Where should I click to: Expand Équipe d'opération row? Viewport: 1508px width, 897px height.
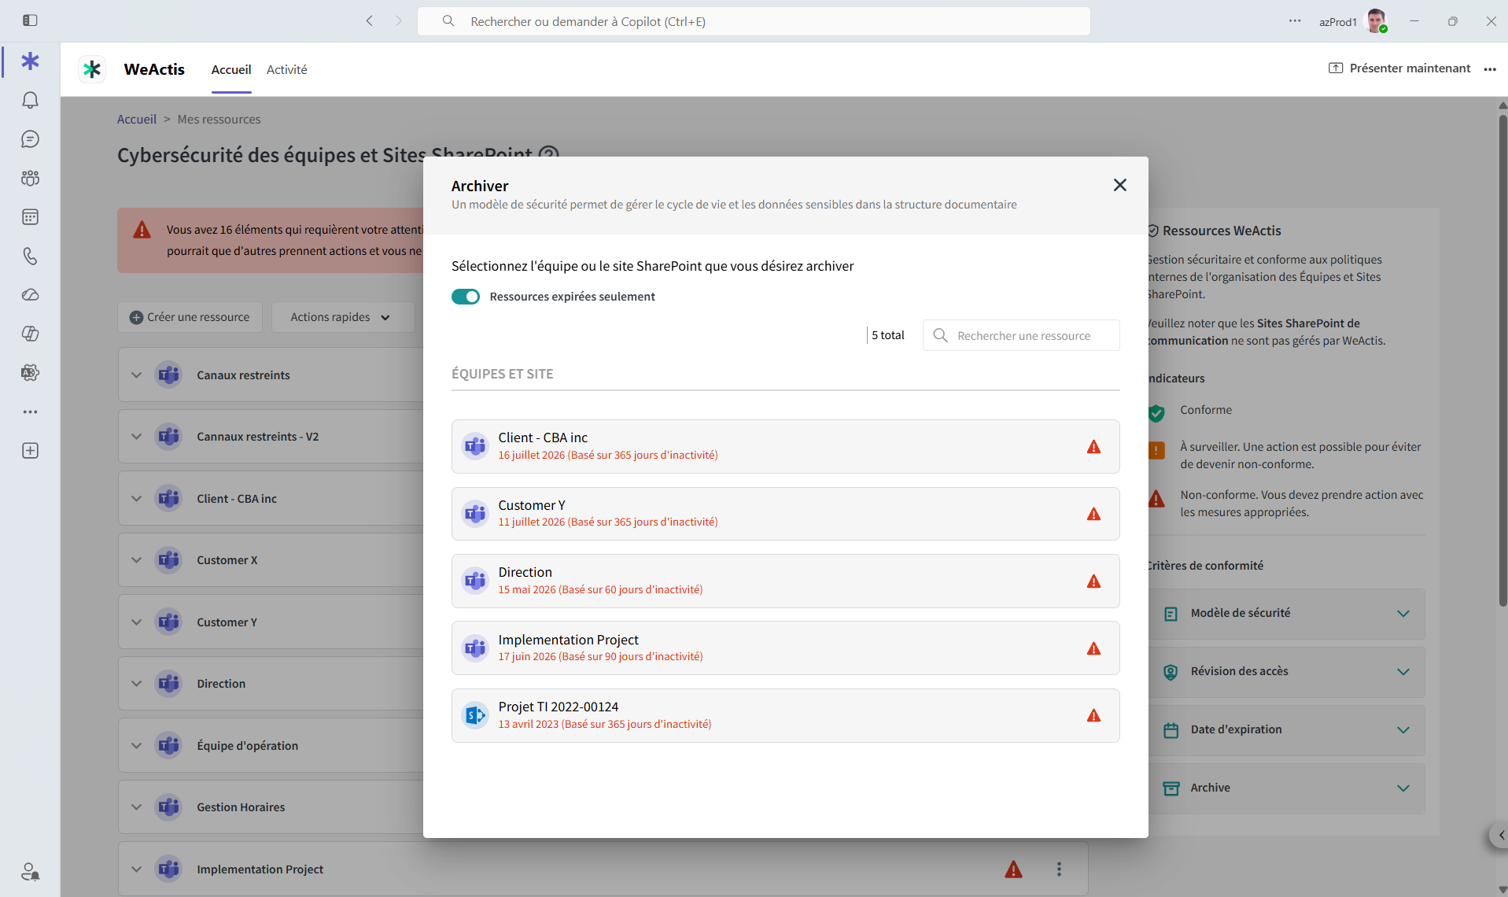click(137, 746)
